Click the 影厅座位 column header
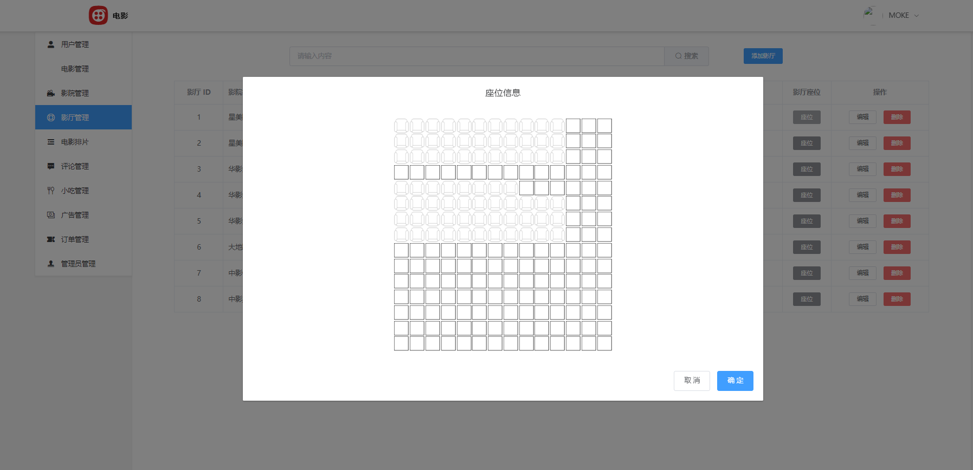This screenshot has width=973, height=470. (x=807, y=92)
